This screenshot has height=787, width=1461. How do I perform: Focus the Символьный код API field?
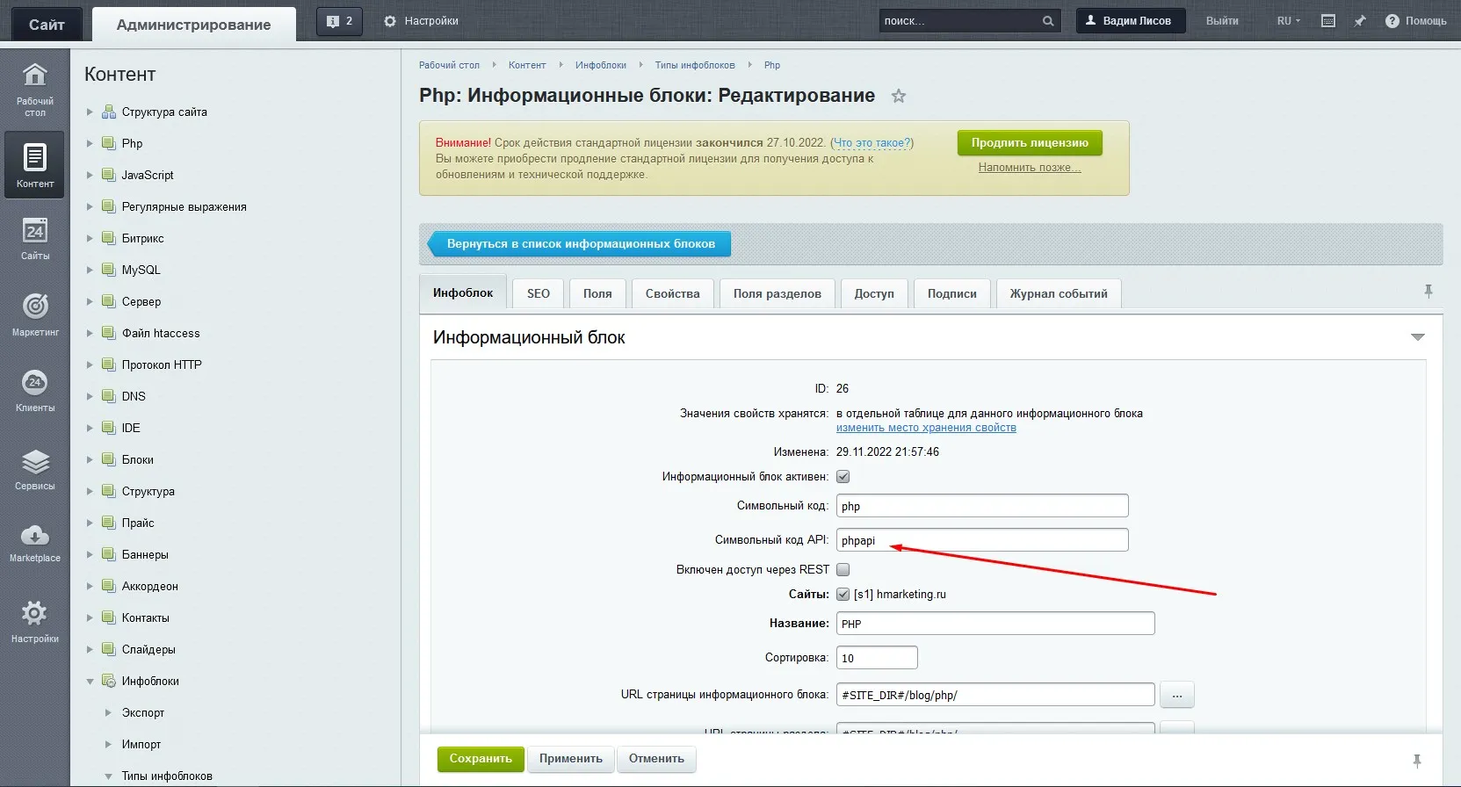[x=982, y=540]
